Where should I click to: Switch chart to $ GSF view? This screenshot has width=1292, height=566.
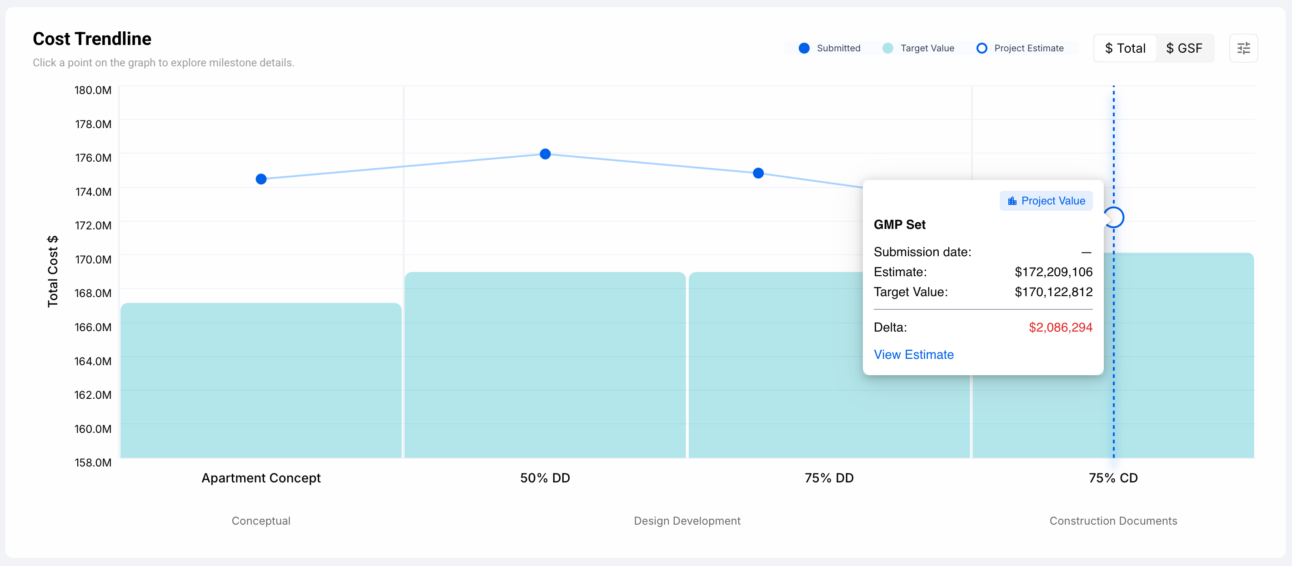(x=1184, y=48)
